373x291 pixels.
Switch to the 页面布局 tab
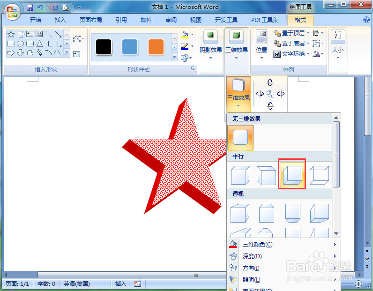tap(90, 20)
